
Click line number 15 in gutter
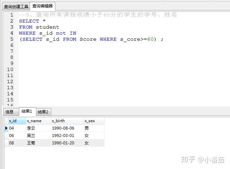(10, 100)
